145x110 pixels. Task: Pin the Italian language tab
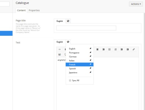point(90,60)
